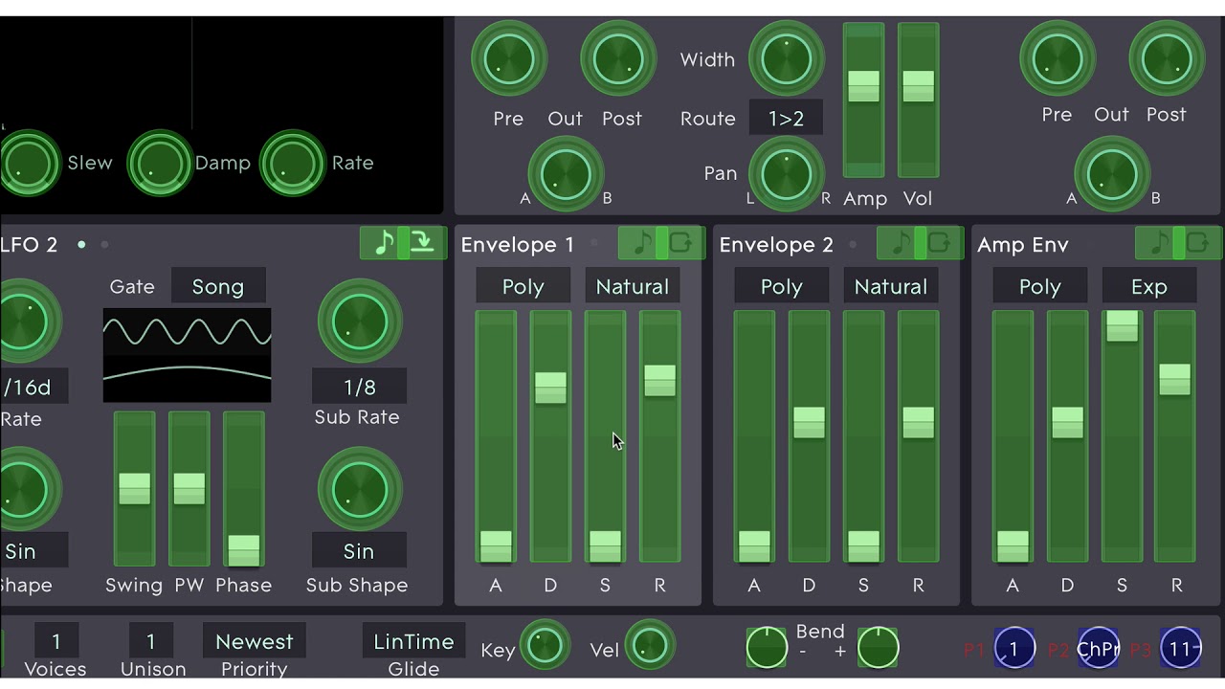Open the Envelope 1 Poly mode dropdown
The image size is (1225, 689).
pyautogui.click(x=523, y=286)
